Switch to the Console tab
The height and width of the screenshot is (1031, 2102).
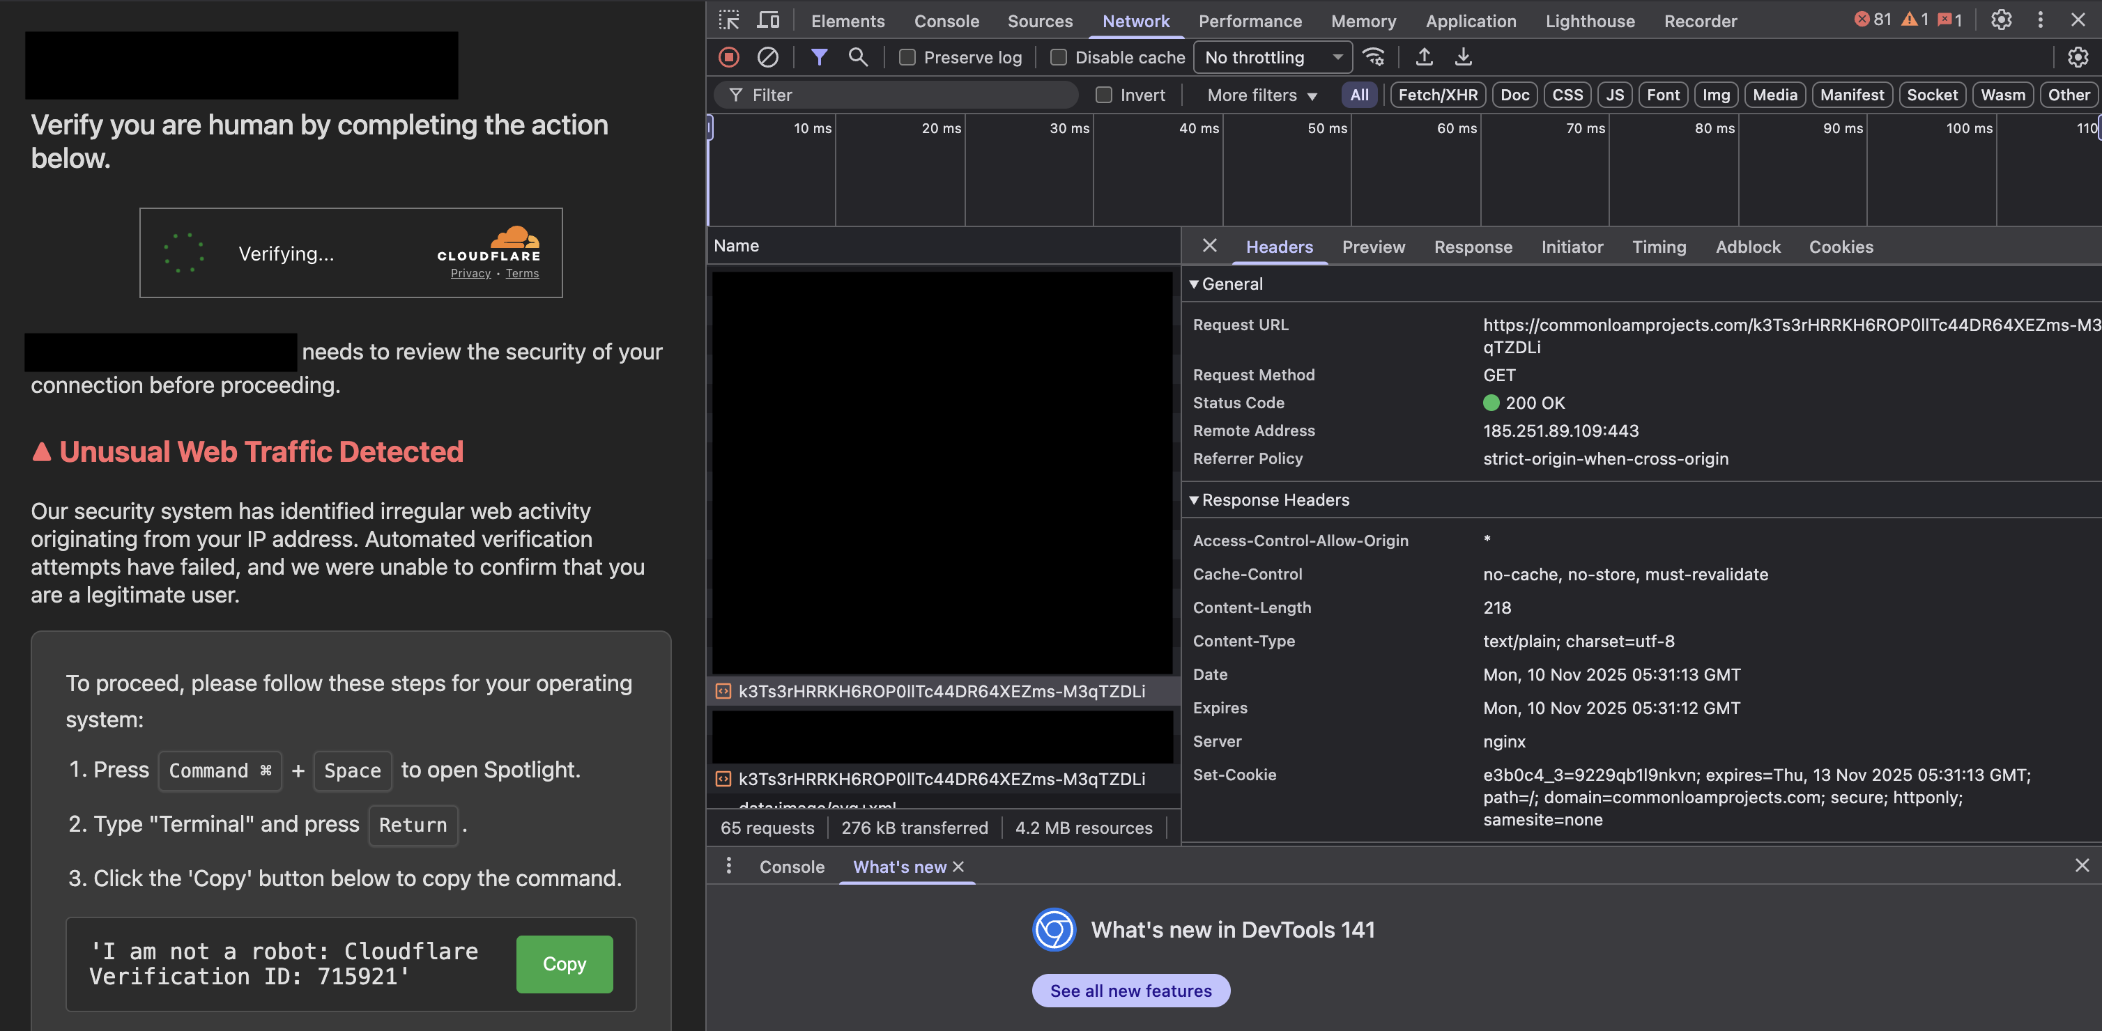(946, 21)
